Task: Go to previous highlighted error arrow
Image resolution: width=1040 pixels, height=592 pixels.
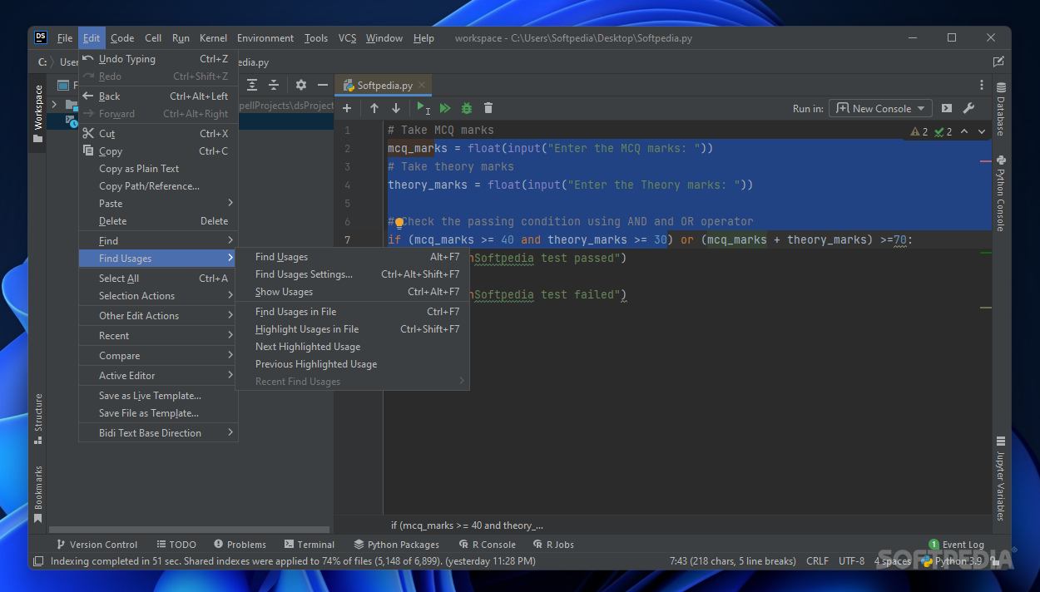Action: coord(964,131)
